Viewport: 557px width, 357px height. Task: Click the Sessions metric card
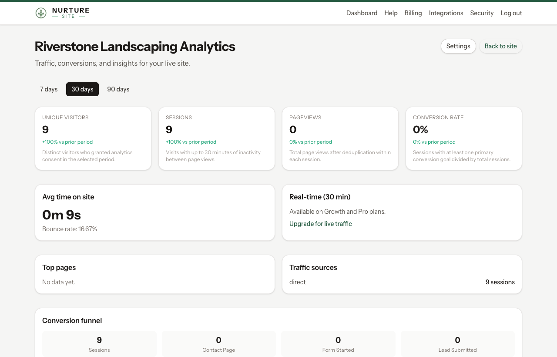click(217, 138)
